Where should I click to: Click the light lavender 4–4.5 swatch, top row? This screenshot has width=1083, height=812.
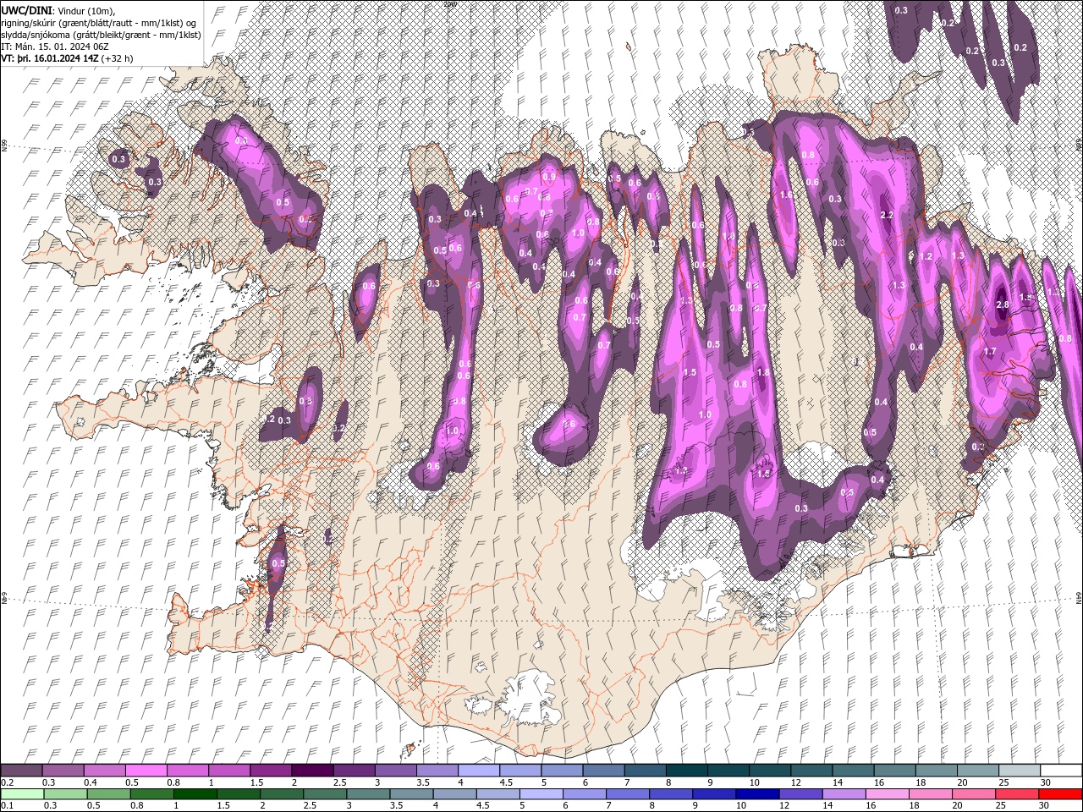click(x=478, y=771)
